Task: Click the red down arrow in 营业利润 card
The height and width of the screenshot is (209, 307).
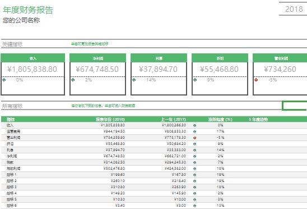Action: click(256, 80)
